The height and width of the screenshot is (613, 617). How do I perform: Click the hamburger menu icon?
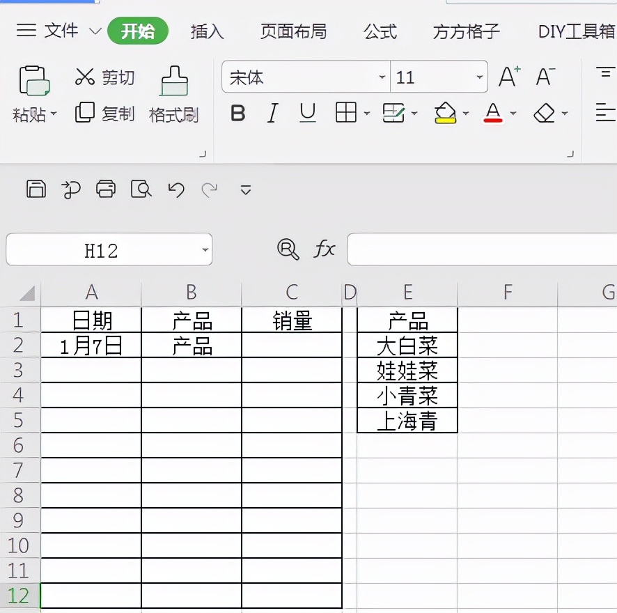click(x=26, y=31)
